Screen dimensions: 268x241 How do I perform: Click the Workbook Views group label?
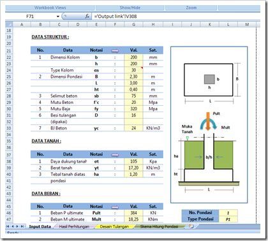[50, 8]
